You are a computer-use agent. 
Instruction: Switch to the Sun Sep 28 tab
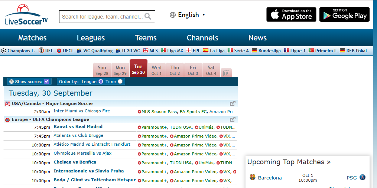tap(102, 70)
